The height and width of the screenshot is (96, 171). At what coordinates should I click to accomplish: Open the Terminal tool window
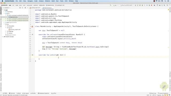tap(12, 93)
